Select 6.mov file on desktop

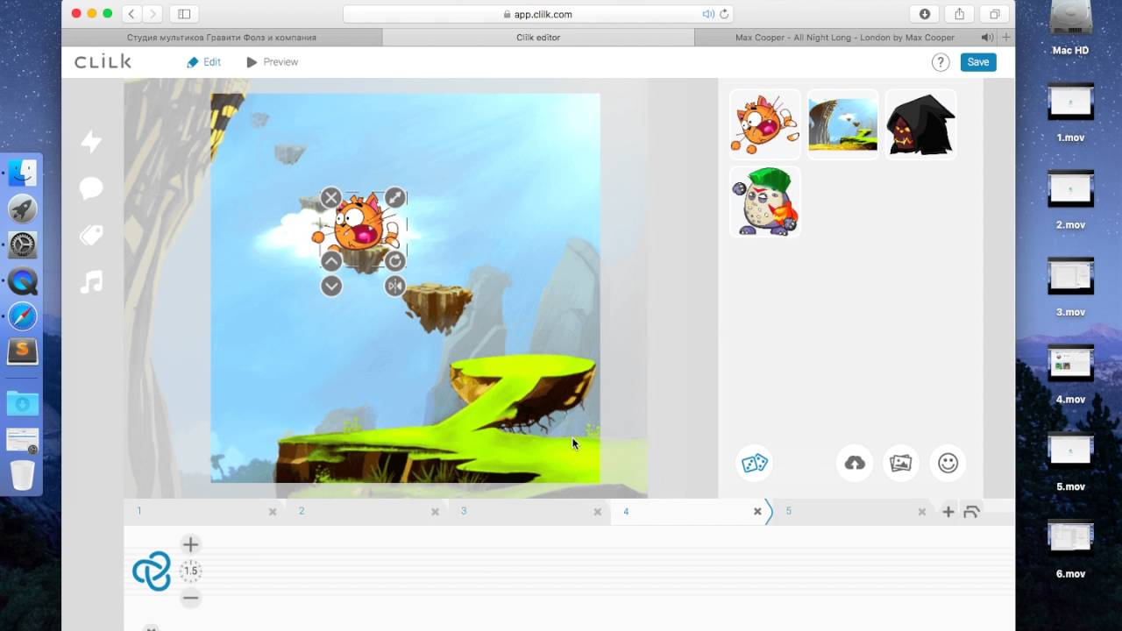[x=1070, y=549]
